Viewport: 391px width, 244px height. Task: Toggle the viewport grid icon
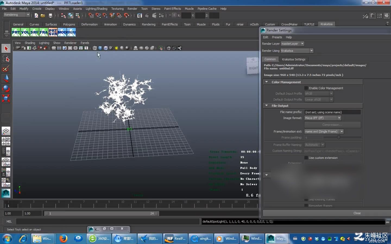(x=54, y=48)
